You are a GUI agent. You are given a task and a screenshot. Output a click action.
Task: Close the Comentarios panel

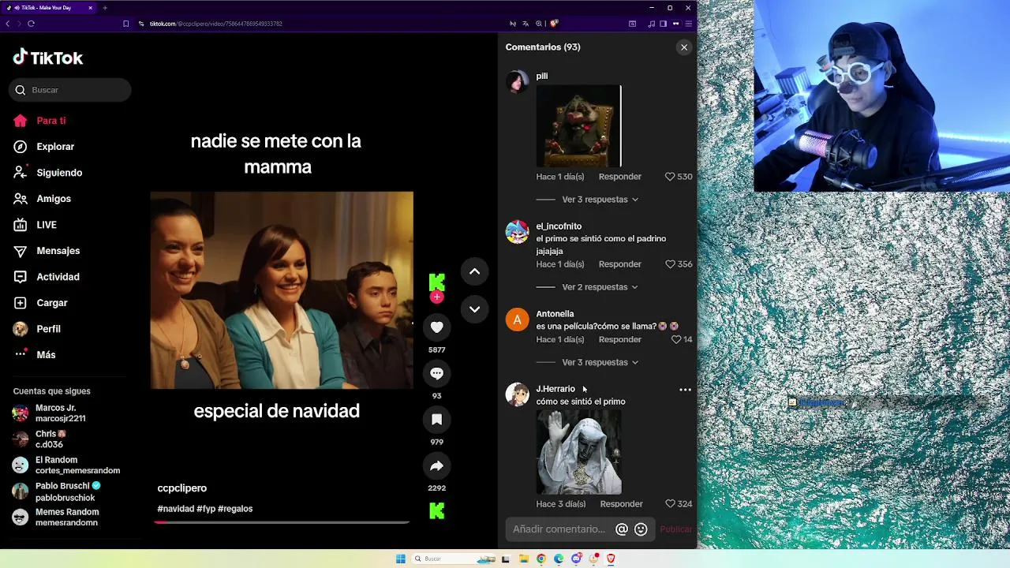(684, 47)
